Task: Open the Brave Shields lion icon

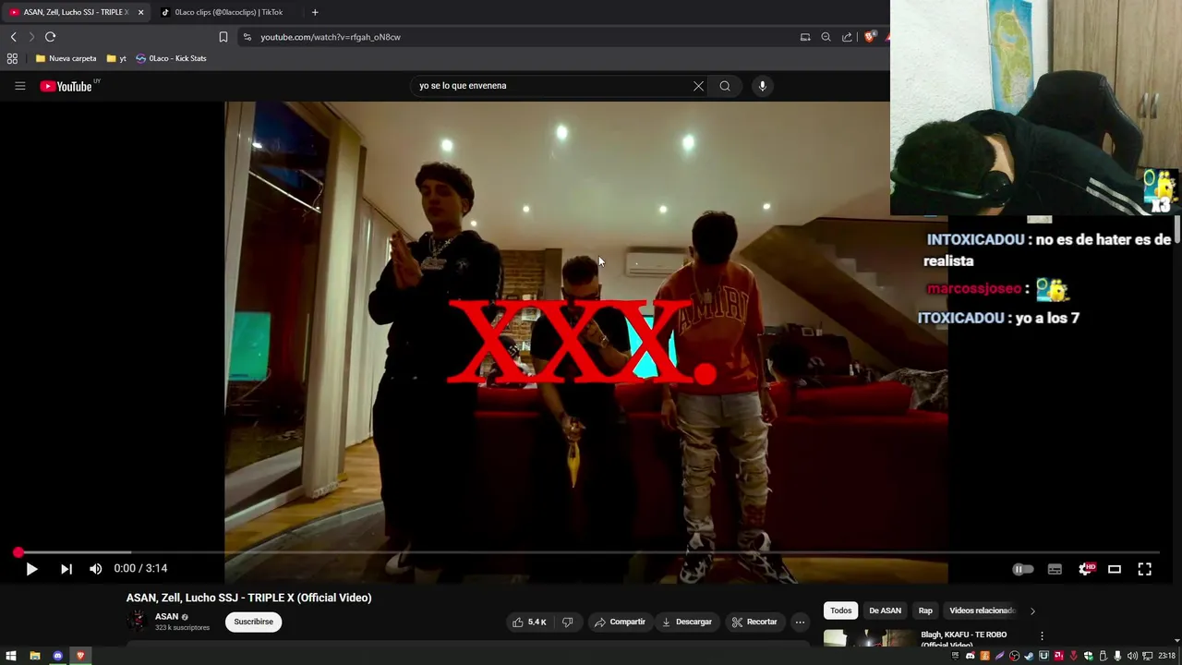Action: pos(869,37)
